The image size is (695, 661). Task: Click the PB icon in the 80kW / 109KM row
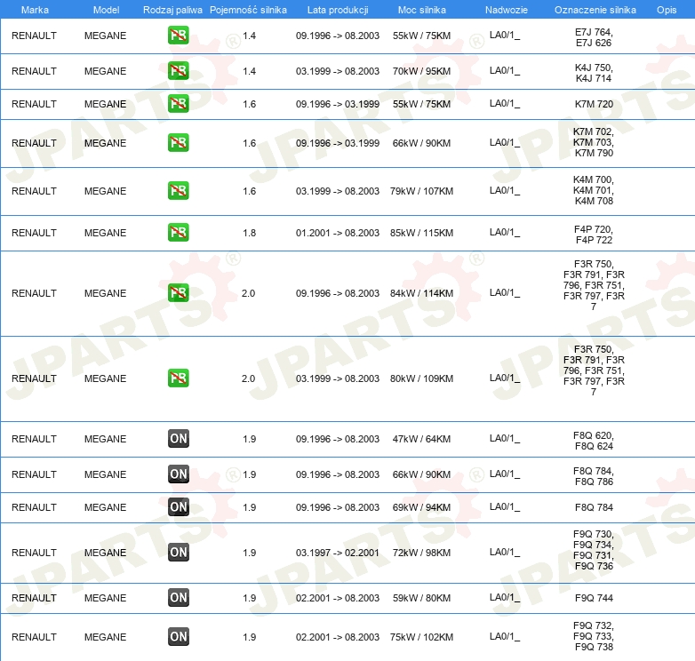(178, 378)
